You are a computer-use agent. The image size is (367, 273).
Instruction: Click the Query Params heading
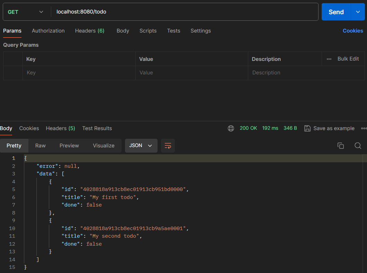tap(21, 45)
